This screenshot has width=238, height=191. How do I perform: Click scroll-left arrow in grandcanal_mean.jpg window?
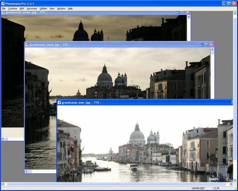27,171
